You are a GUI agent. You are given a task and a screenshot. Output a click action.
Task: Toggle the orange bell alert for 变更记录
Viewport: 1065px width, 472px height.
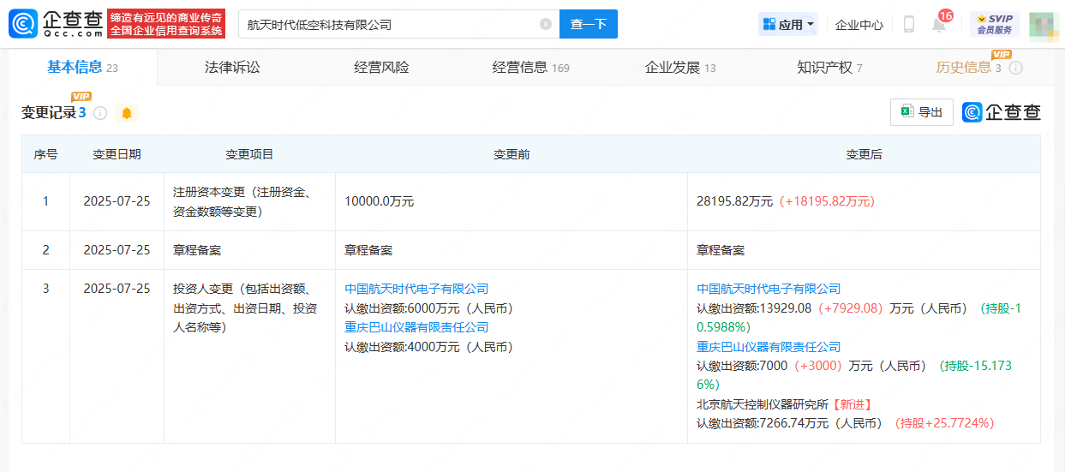pyautogui.click(x=127, y=113)
